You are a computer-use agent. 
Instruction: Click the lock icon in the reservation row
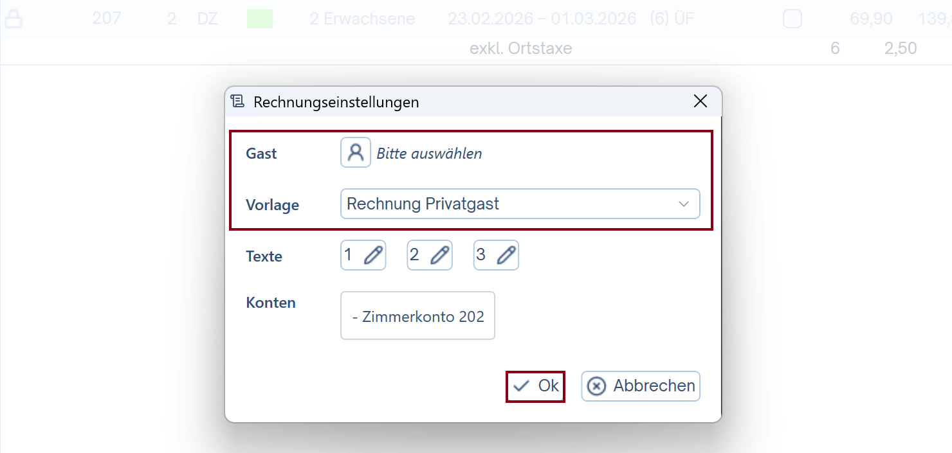tap(14, 18)
